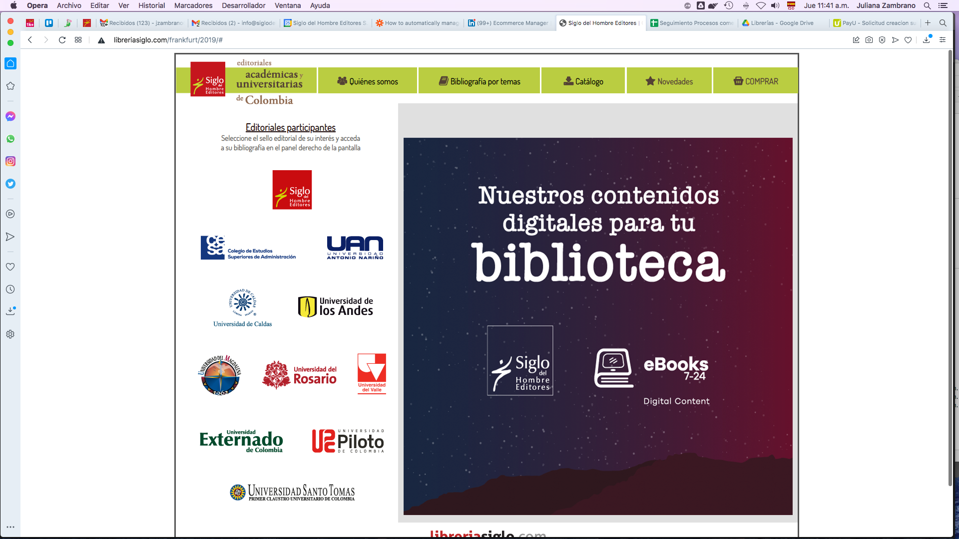Click the not-secure warning icon in address bar

coord(101,40)
